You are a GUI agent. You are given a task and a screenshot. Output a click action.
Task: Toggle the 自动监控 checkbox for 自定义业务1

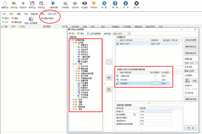[167, 44]
